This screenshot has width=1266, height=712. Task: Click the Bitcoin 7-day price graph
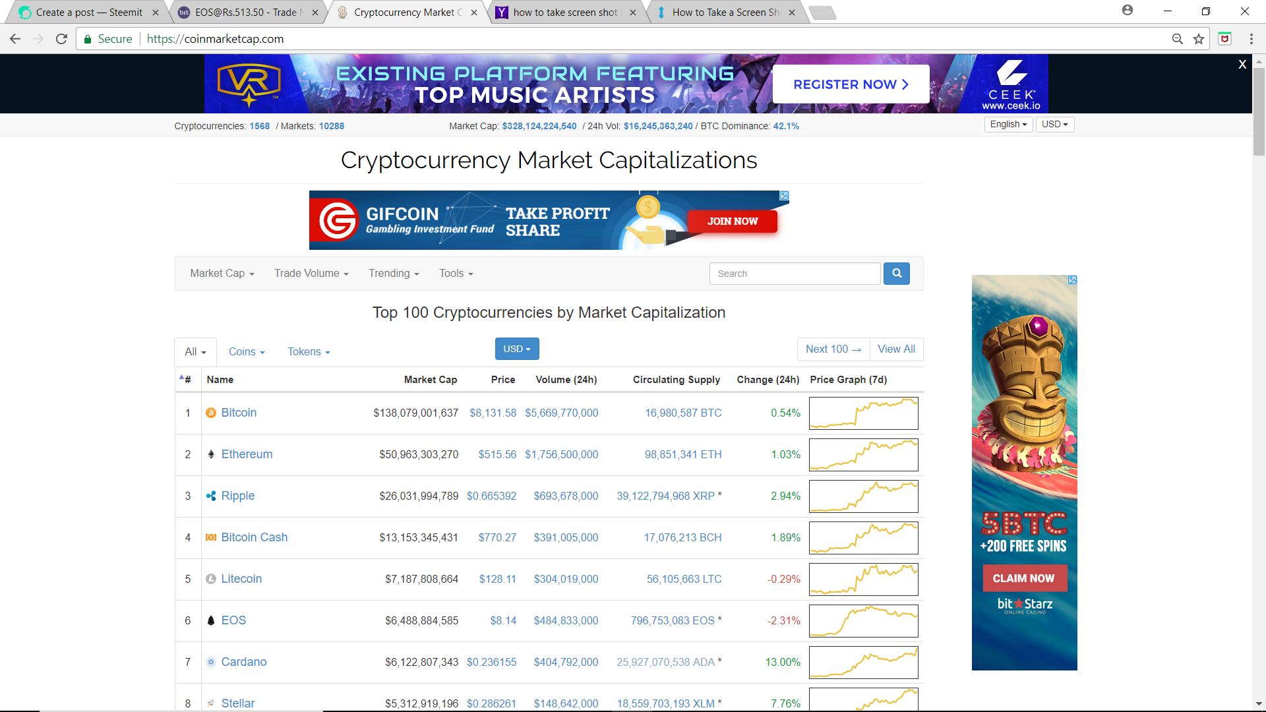coord(863,413)
